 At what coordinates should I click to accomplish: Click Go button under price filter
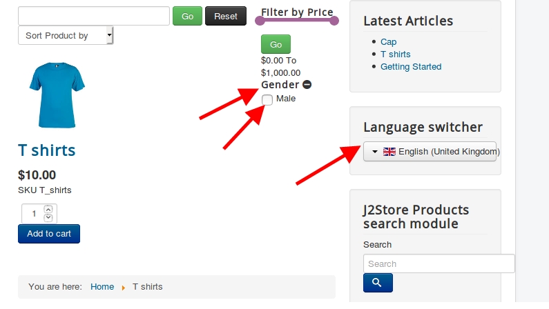(x=276, y=44)
